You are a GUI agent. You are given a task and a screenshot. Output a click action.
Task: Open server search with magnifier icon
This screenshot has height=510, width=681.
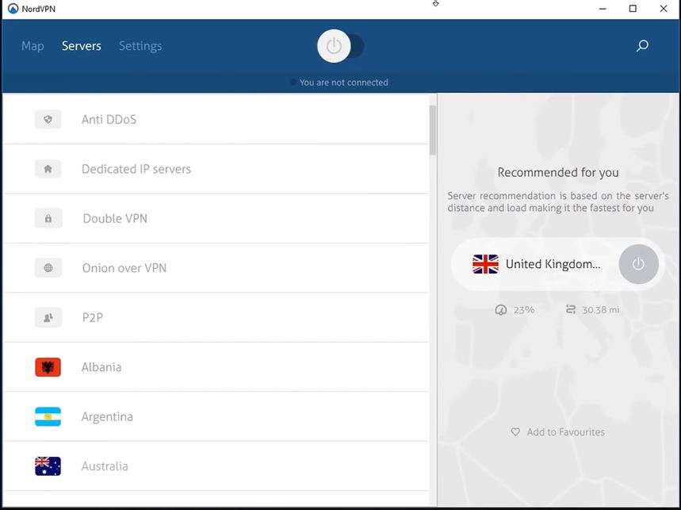click(x=642, y=46)
